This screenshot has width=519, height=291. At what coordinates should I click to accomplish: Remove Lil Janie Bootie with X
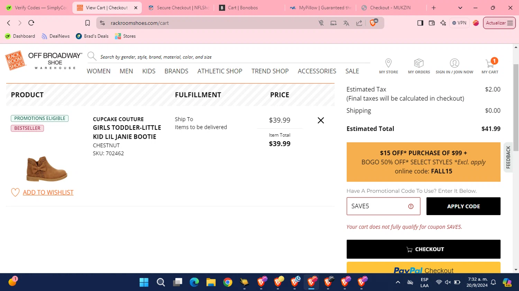point(321,120)
